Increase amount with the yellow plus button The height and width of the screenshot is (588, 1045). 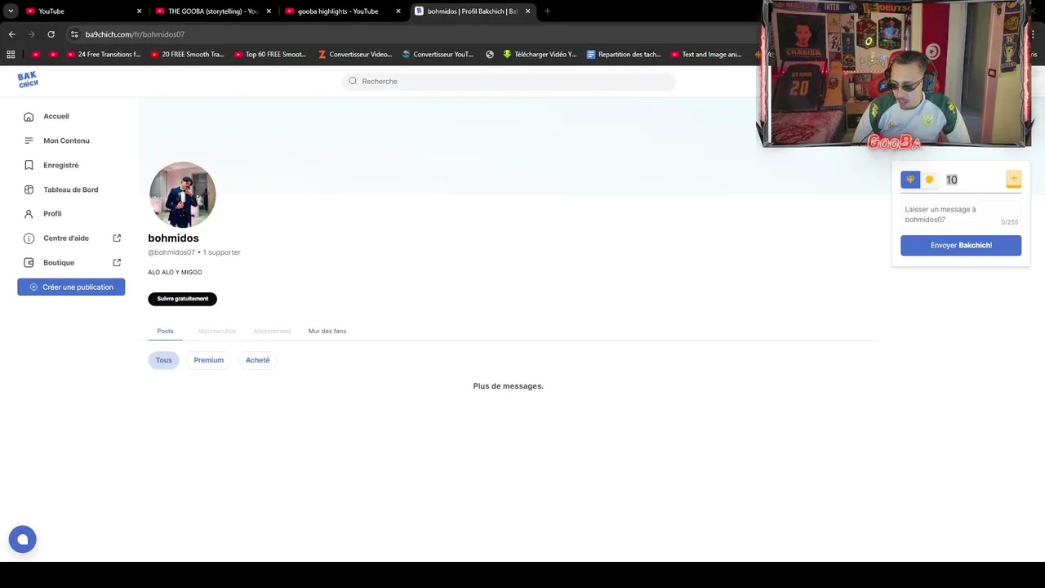1013,179
